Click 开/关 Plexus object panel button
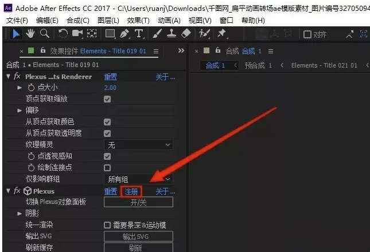370x252 pixels. 138,202
